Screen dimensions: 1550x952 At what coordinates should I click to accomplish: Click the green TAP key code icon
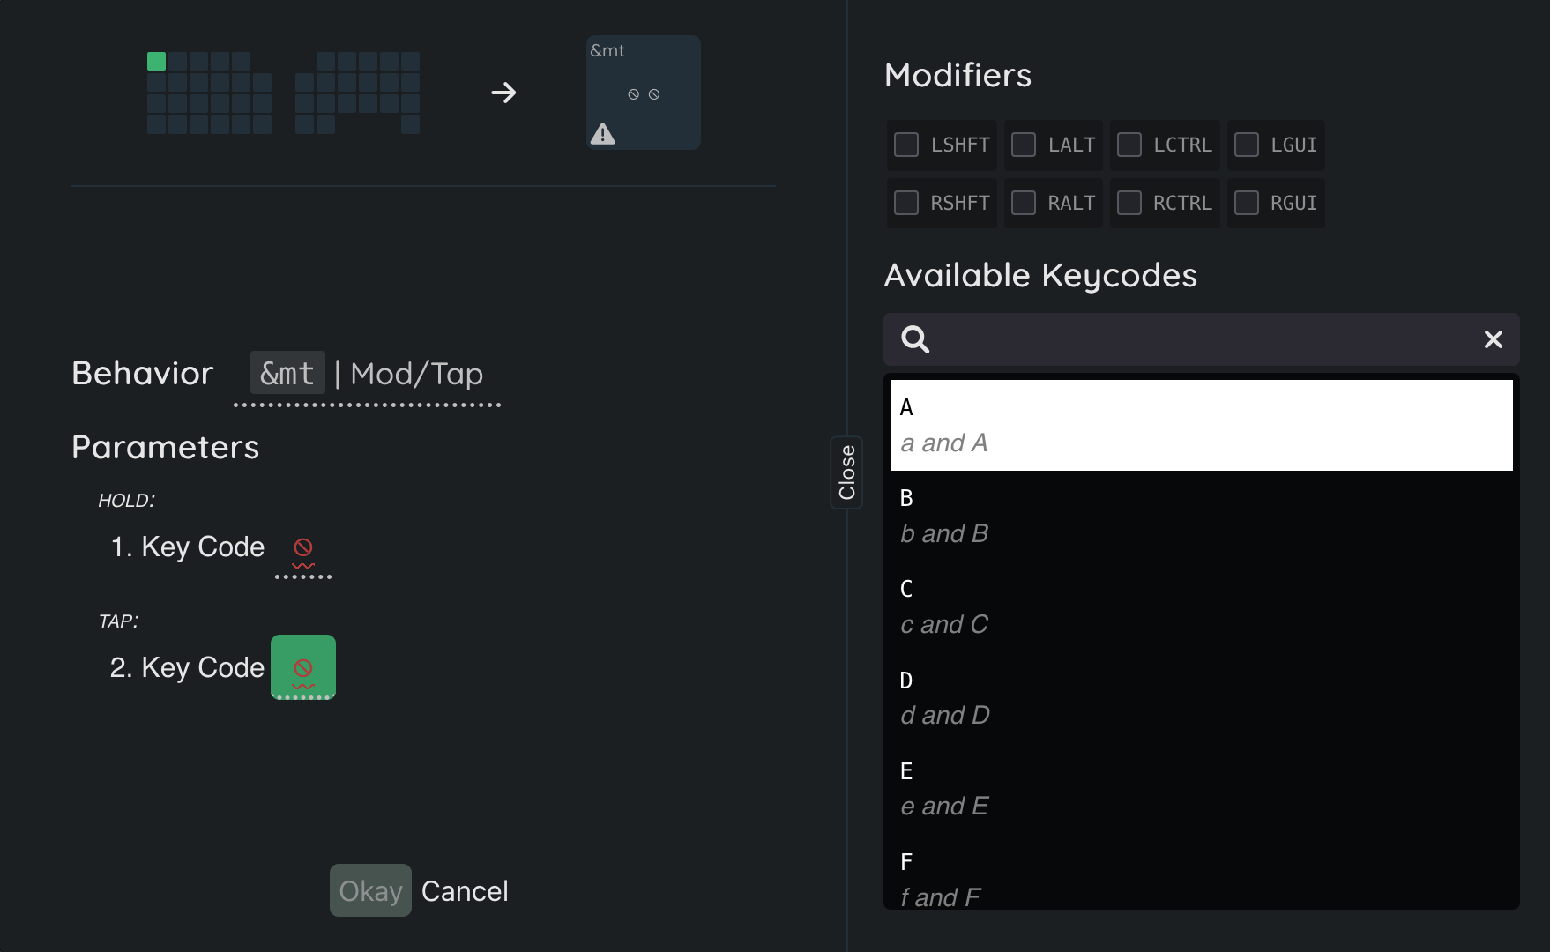point(303,667)
